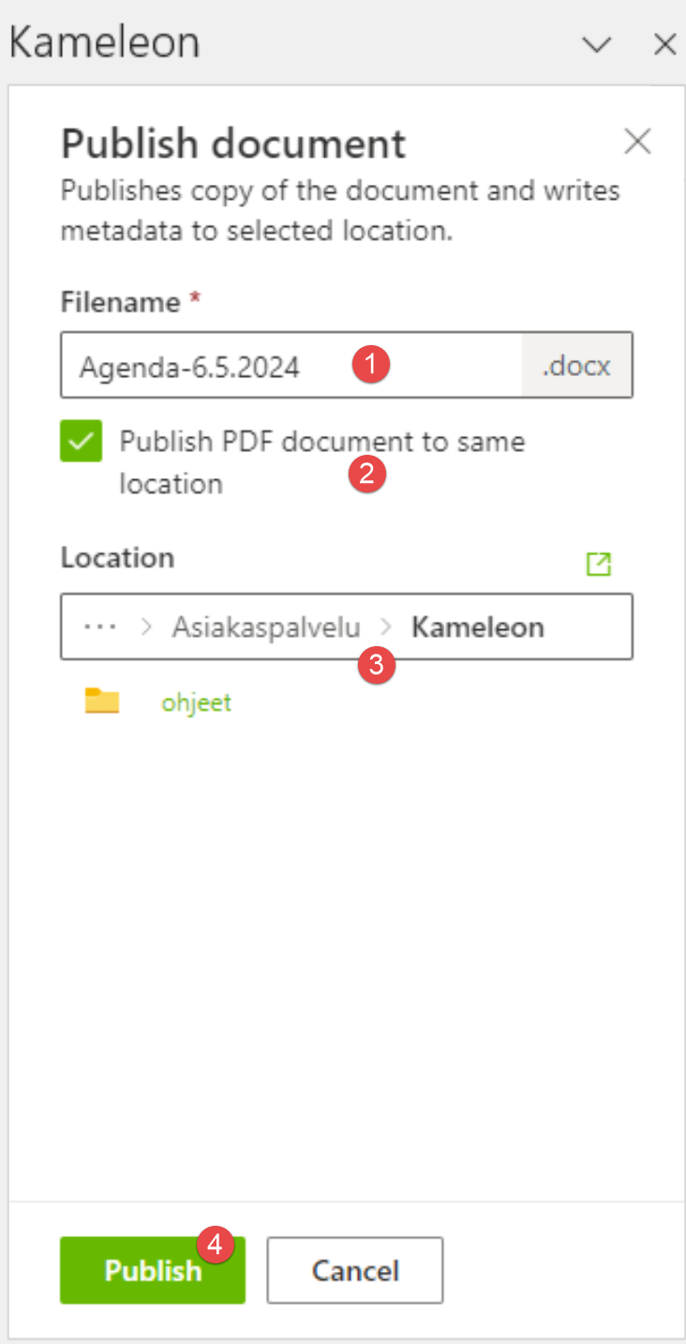This screenshot has height=1344, width=686.
Task: Uncheck the Publish PDF document checkbox
Action: 82,442
